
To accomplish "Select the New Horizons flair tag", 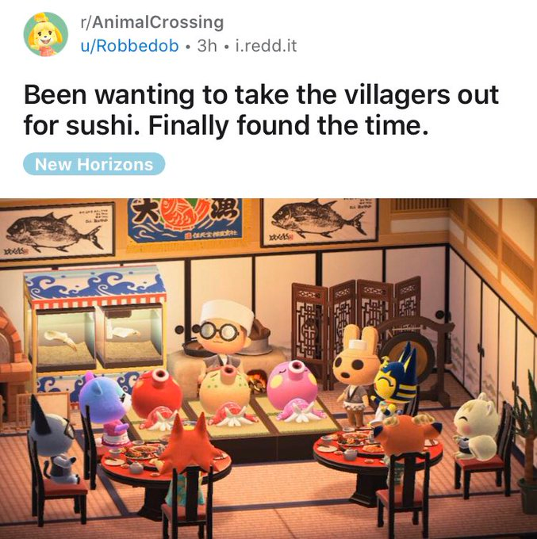I will pyautogui.click(x=94, y=164).
